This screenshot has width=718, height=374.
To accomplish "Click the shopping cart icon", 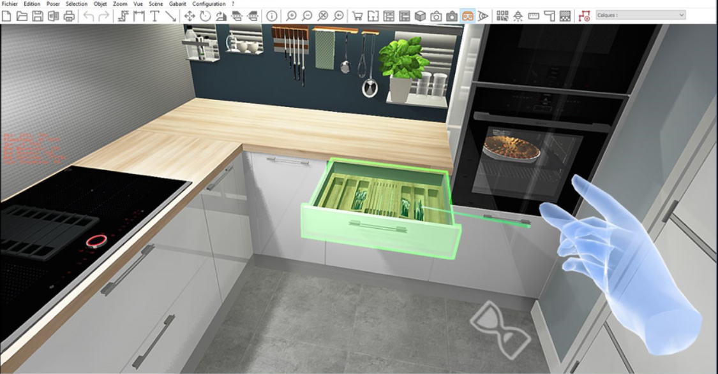I will click(x=358, y=16).
